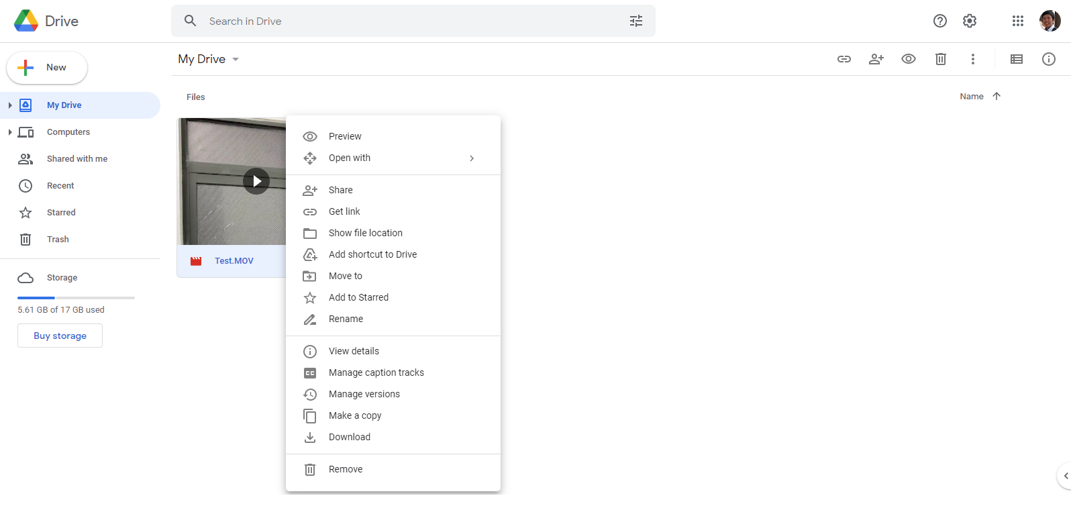
Task: Click the 5.61 GB of 17 GB used text
Action: click(61, 310)
